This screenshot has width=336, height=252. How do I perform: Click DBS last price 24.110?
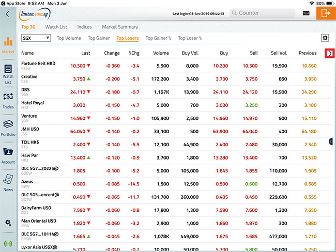click(78, 92)
